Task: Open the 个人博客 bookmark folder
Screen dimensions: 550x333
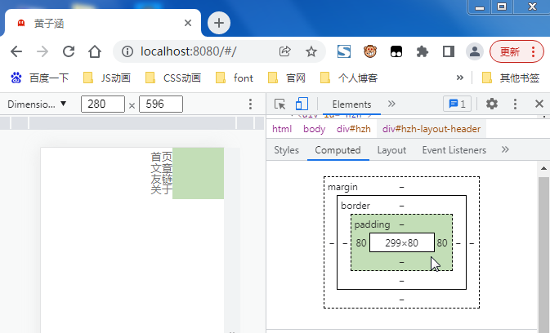Action: point(349,78)
